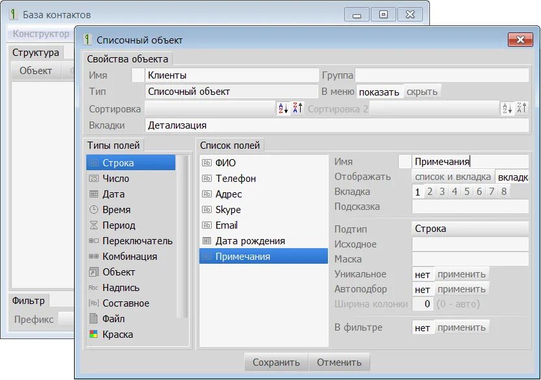541x380 pixels.
Task: Open the Группа dropdown field
Action: pyautogui.click(x=442, y=75)
